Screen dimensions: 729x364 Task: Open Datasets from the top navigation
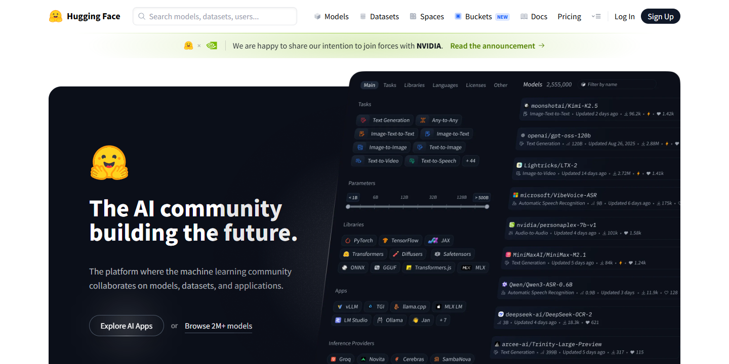[x=379, y=16]
